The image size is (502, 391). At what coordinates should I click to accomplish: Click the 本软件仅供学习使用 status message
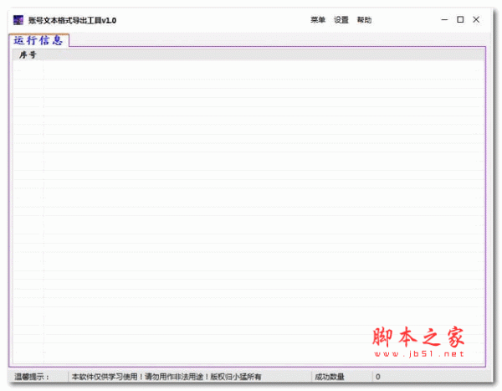pyautogui.click(x=166, y=377)
